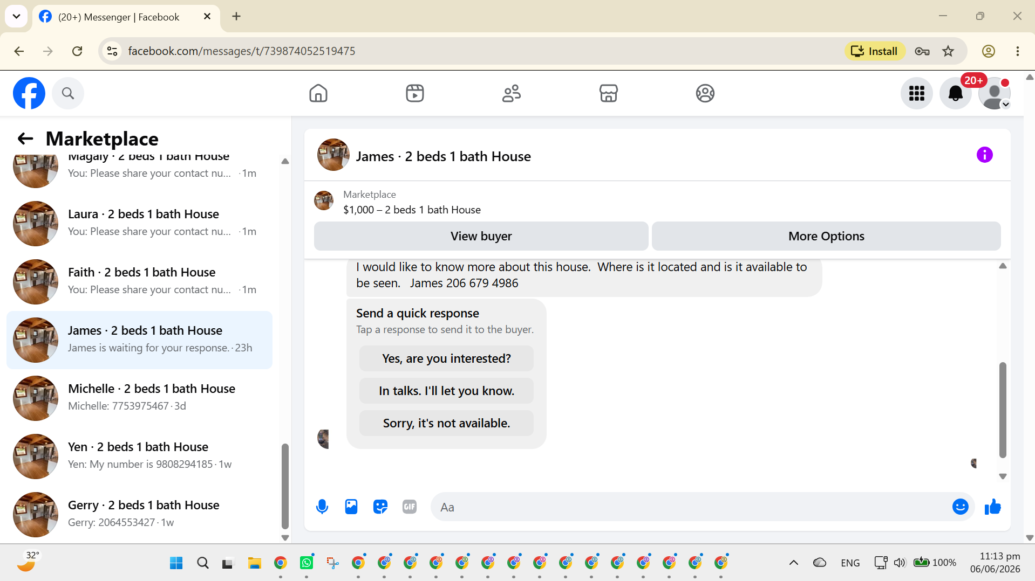
Task: Click the More Options button
Action: tap(826, 236)
